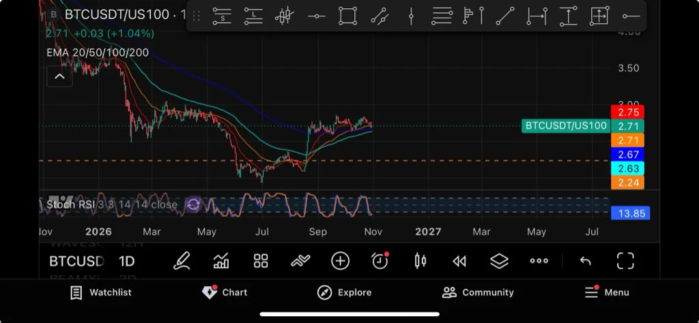Start Bar Replay with the rewind icon
The width and height of the screenshot is (699, 323).
[459, 262]
